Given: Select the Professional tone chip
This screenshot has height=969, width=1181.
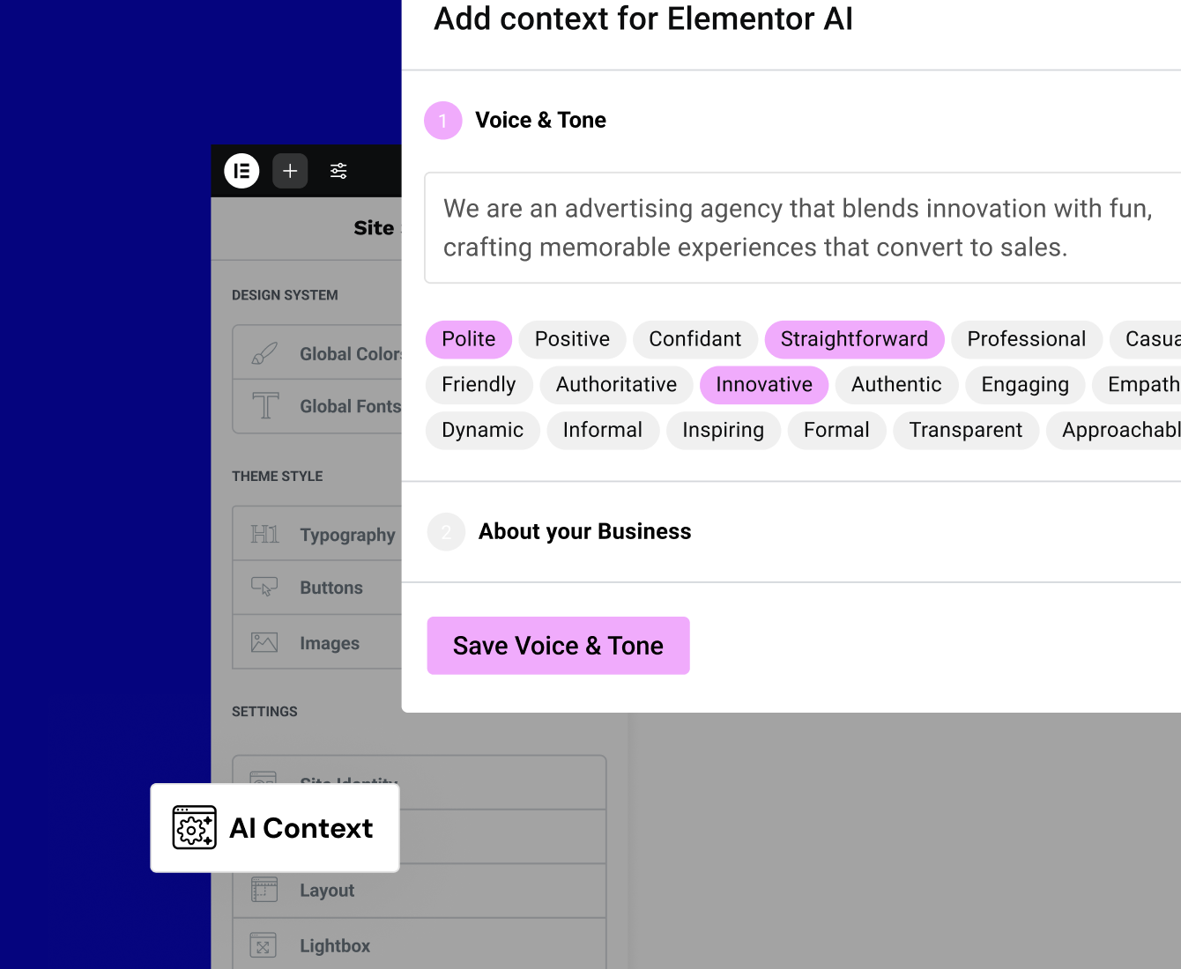Looking at the screenshot, I should point(1026,339).
